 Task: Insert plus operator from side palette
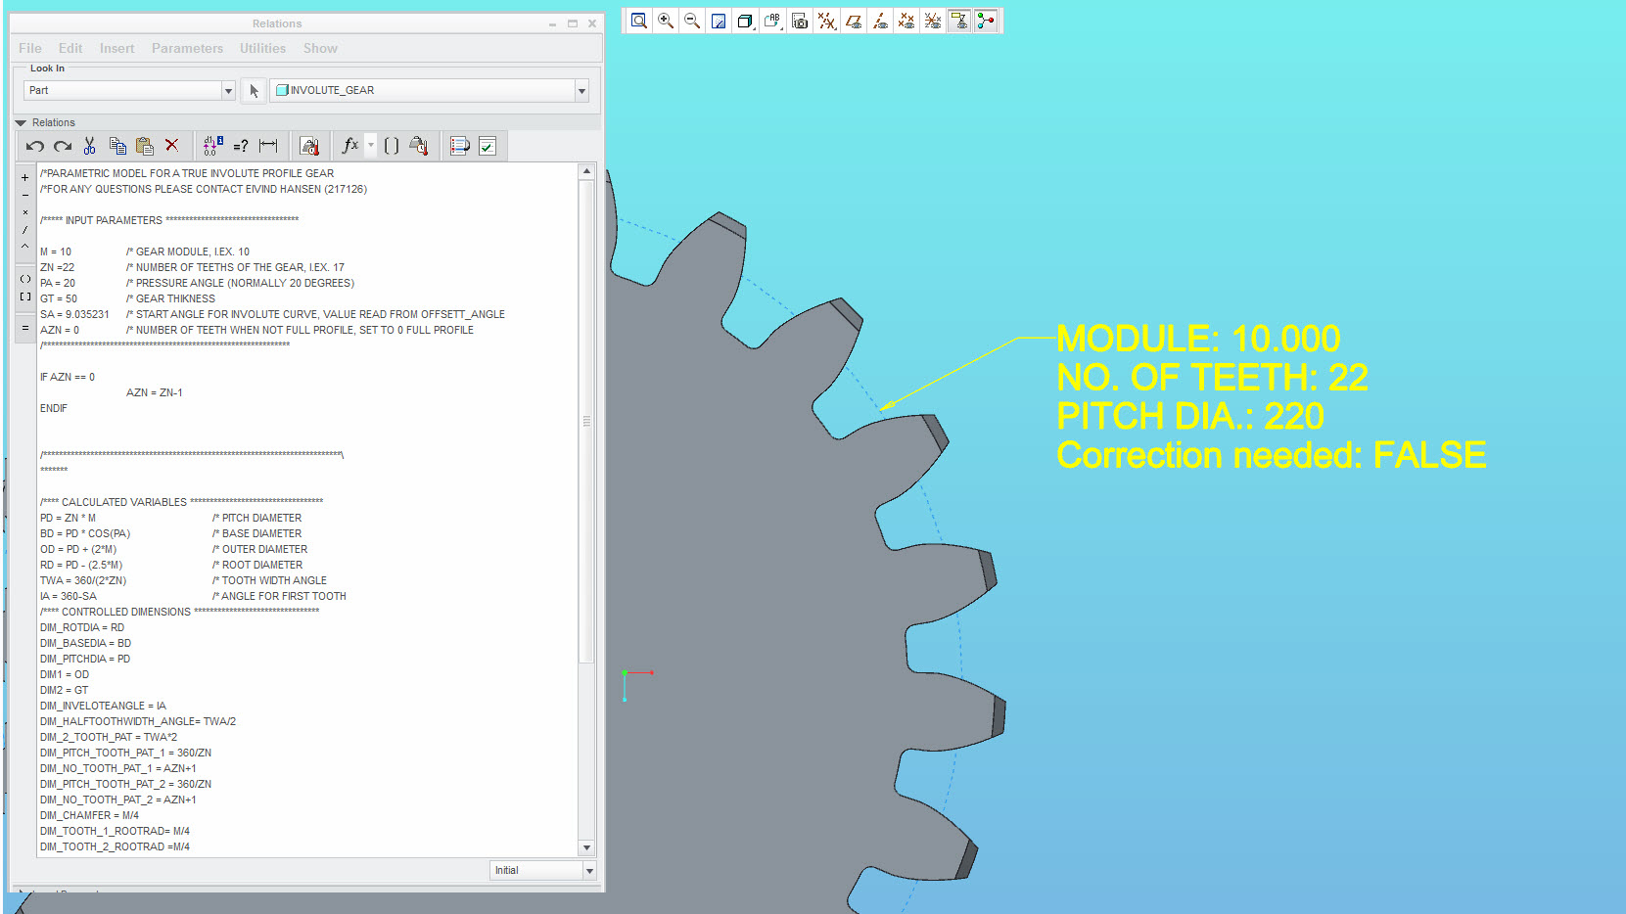pos(25,177)
